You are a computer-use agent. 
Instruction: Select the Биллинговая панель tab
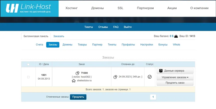(x=36, y=36)
